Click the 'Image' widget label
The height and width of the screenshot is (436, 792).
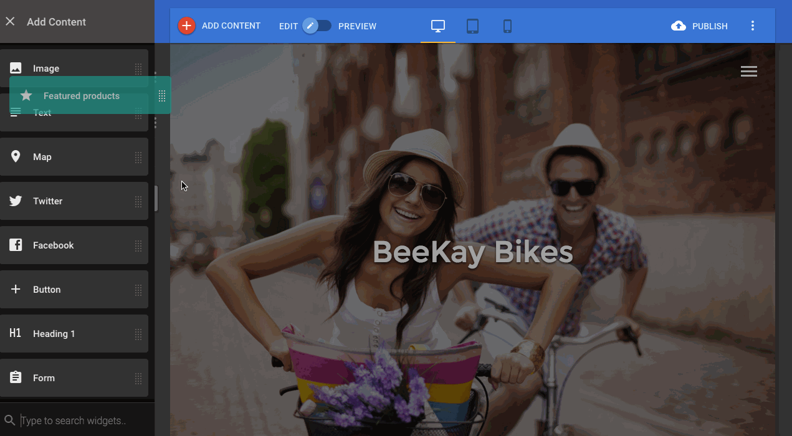tap(46, 69)
